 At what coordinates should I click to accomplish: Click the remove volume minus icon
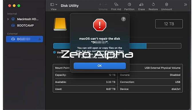coord(106,5)
